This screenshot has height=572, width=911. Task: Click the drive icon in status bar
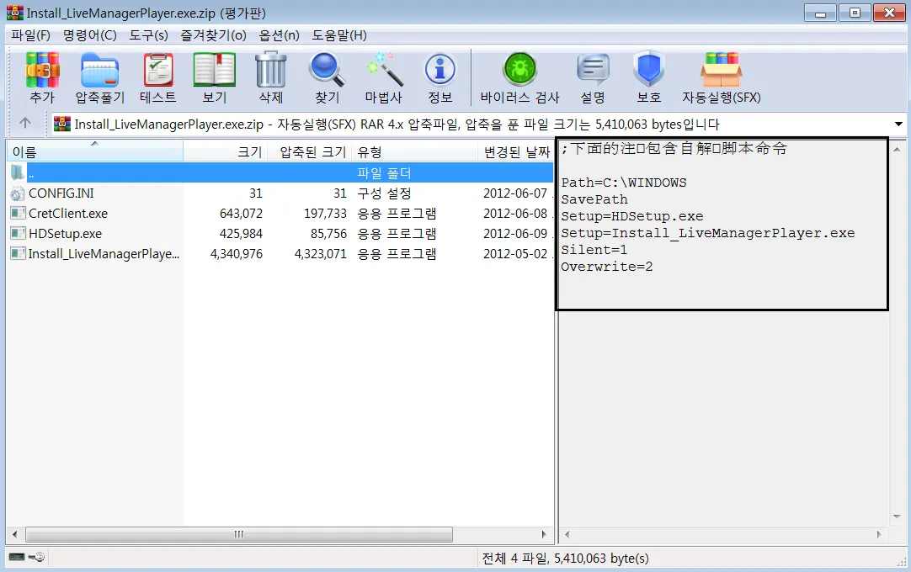click(x=16, y=557)
